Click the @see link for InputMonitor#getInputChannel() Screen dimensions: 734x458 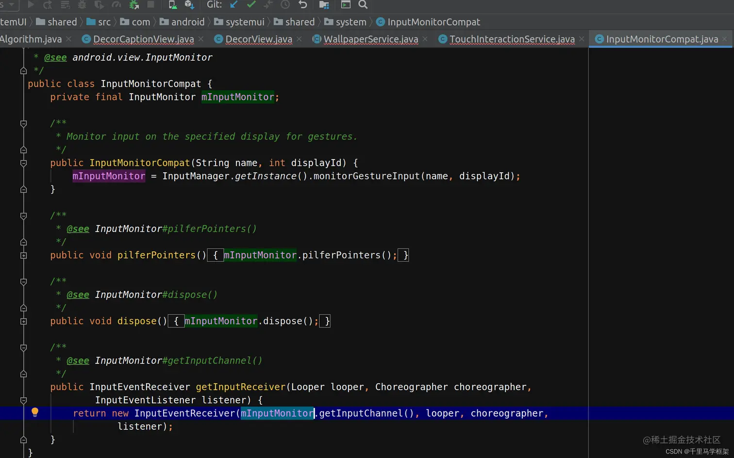(x=78, y=360)
